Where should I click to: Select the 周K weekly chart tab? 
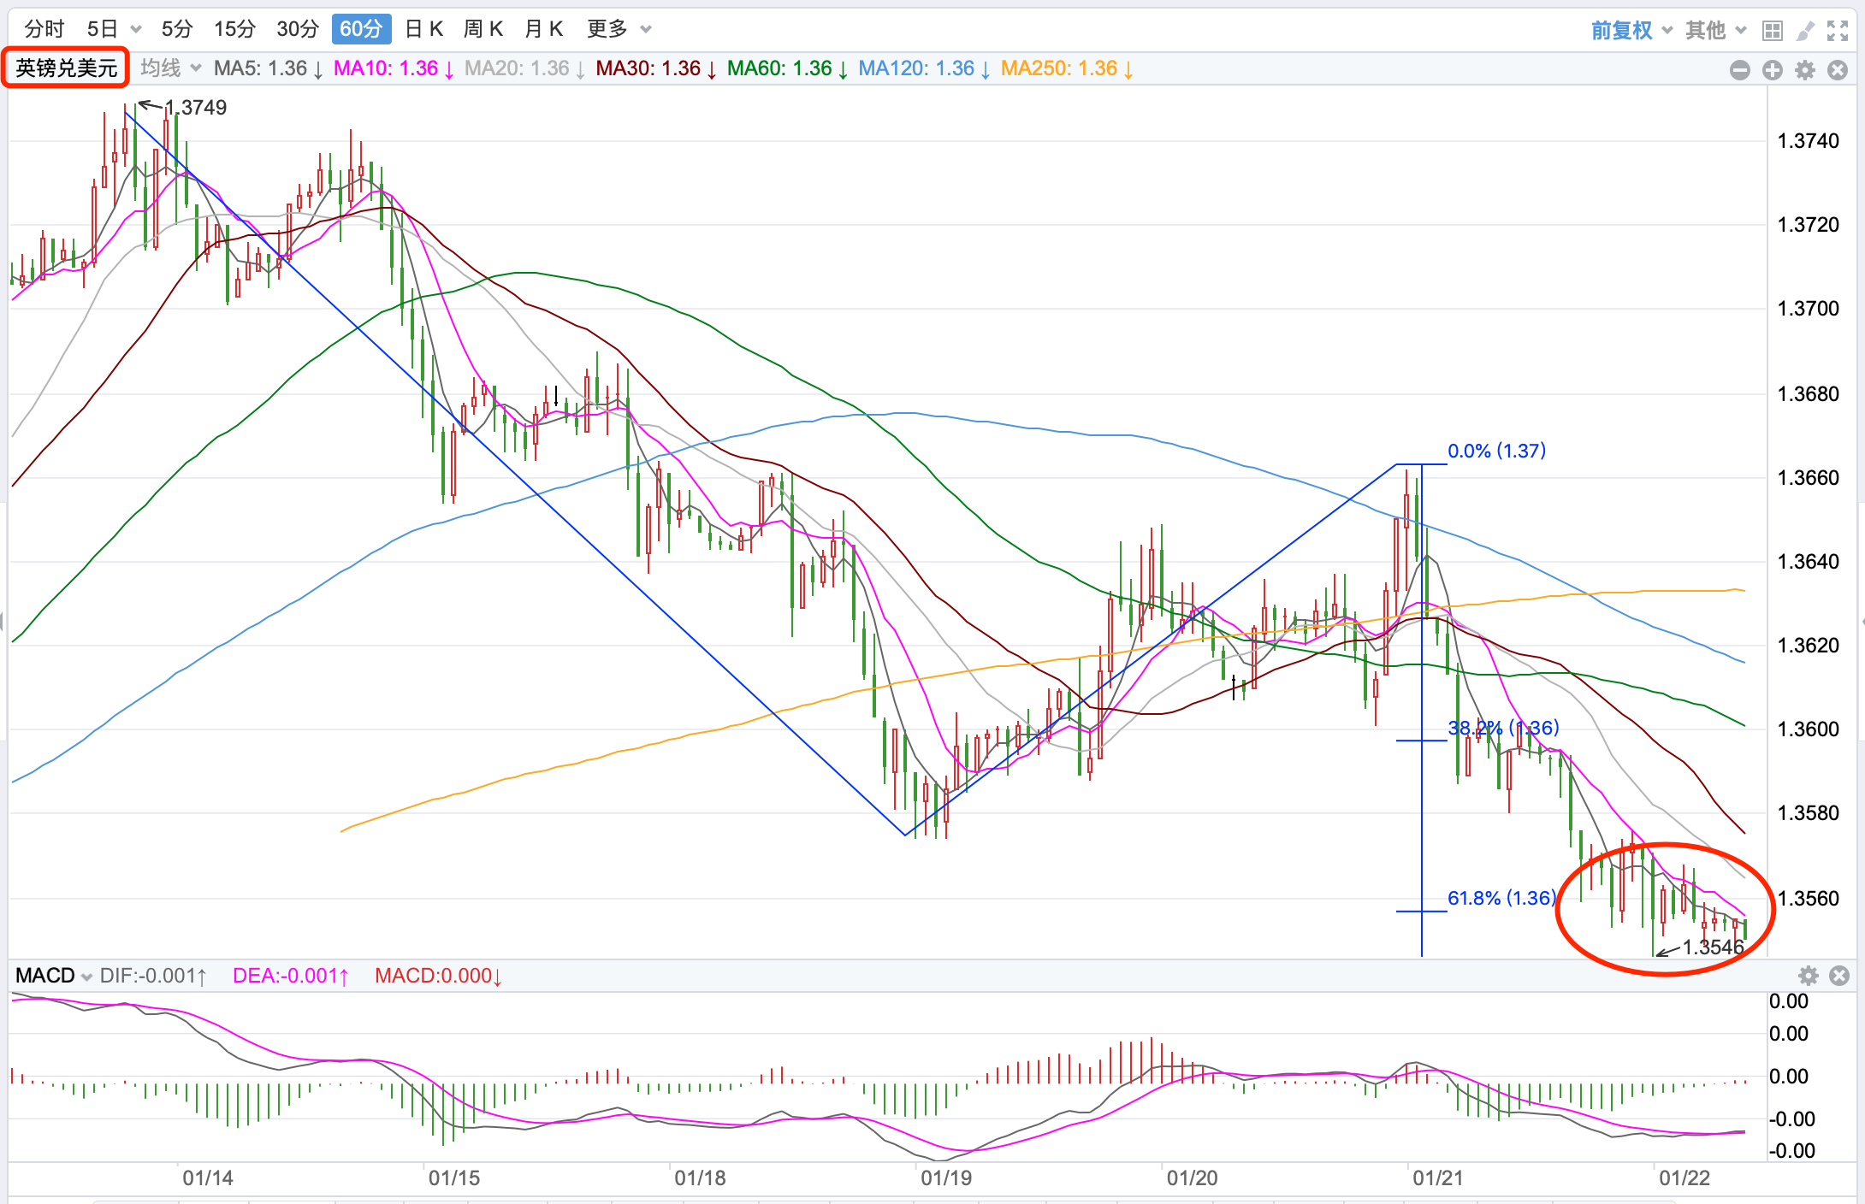[x=483, y=29]
